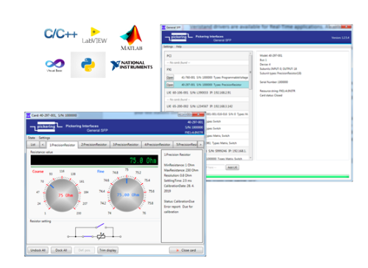Click the Trim display button
This screenshot has width=368, height=268.
click(107, 250)
